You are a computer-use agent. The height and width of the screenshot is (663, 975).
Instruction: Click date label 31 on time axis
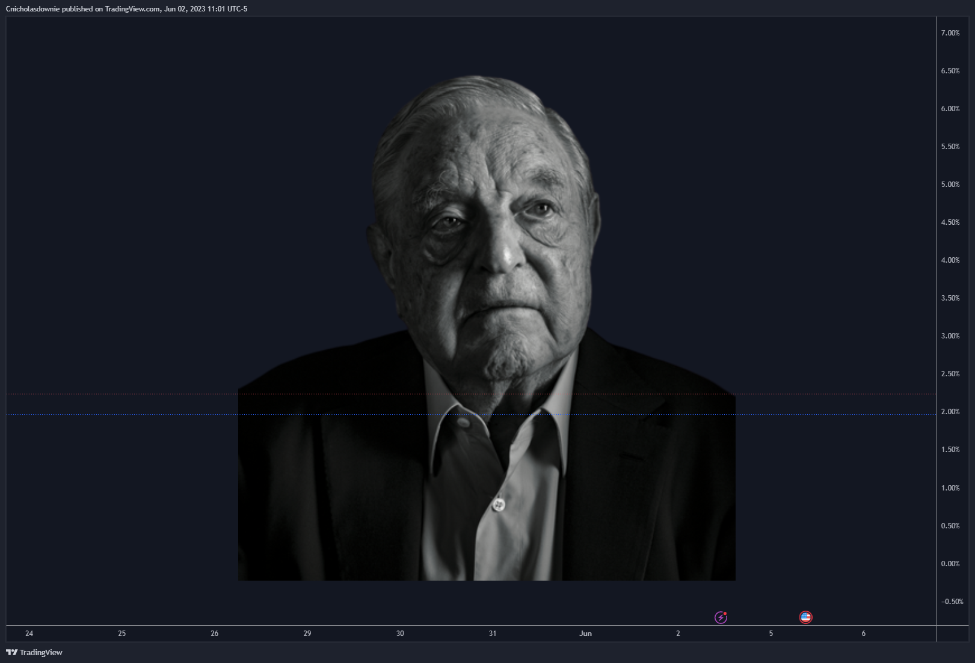(x=493, y=634)
